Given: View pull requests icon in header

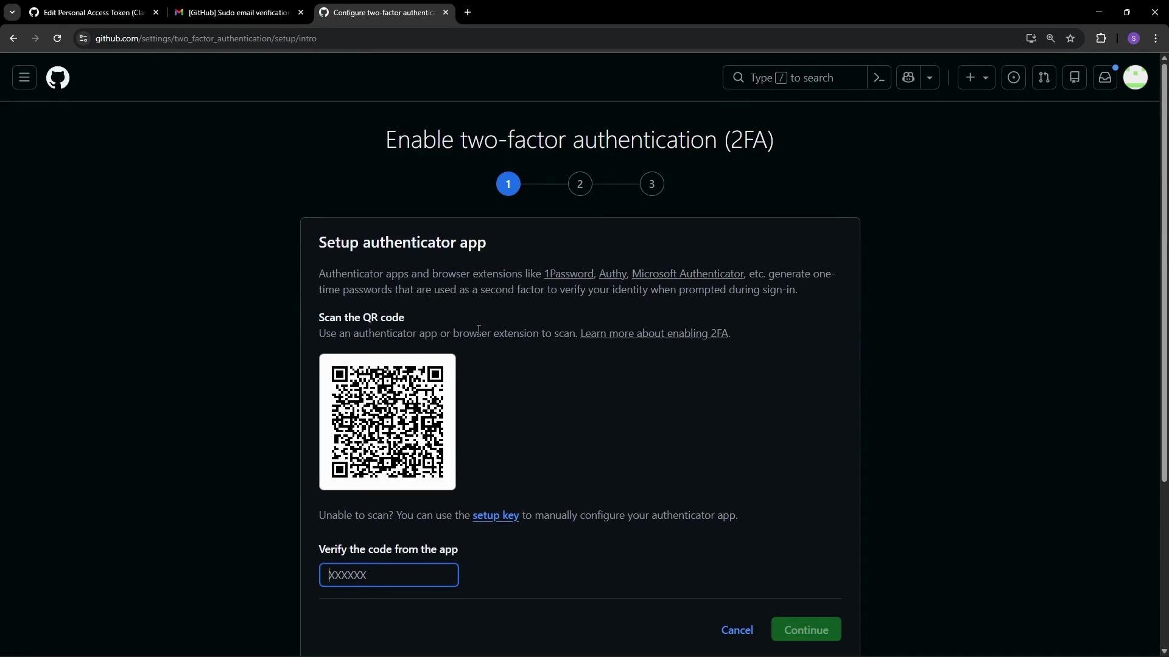Looking at the screenshot, I should click(x=1044, y=77).
